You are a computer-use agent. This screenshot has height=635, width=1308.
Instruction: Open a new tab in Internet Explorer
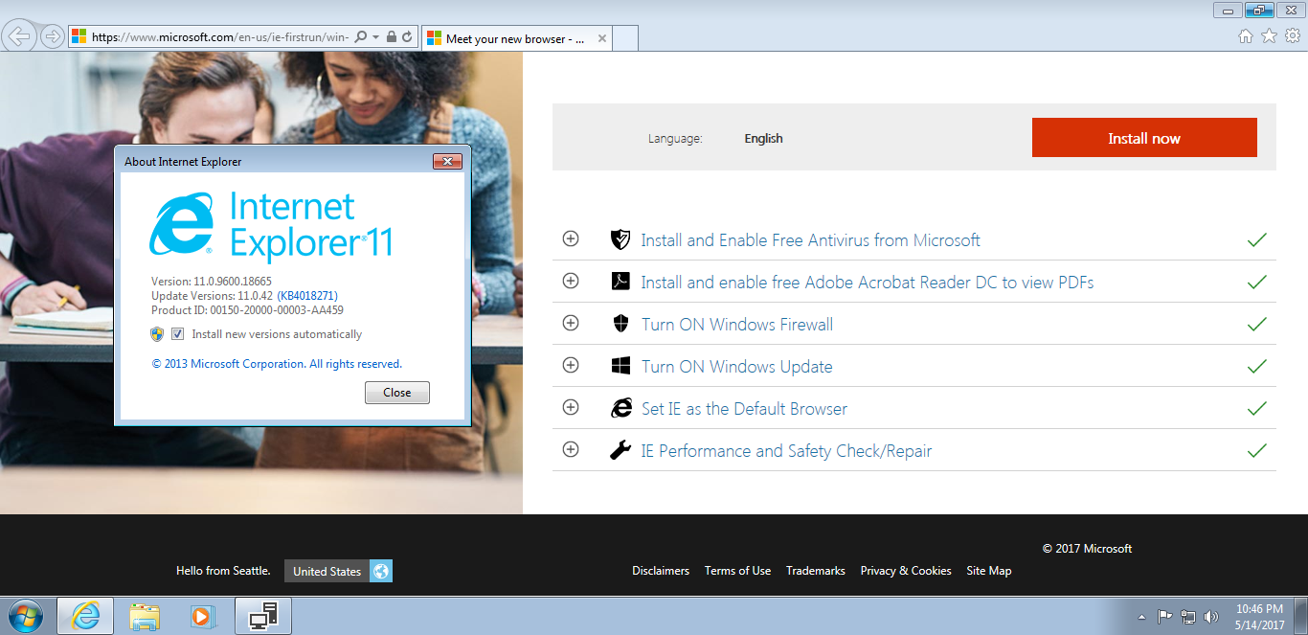[625, 39]
